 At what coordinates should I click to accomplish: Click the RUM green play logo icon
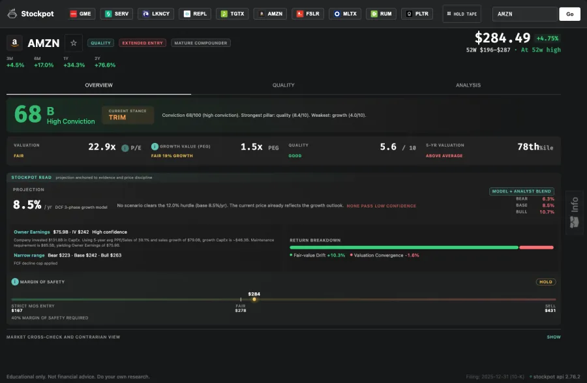click(374, 14)
